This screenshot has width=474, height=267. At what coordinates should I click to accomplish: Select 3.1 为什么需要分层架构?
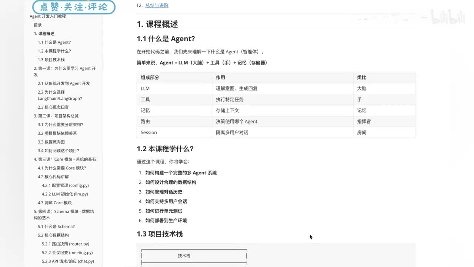(x=60, y=125)
